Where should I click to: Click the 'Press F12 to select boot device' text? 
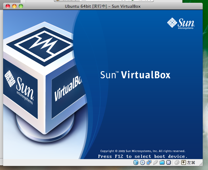tap(143, 156)
